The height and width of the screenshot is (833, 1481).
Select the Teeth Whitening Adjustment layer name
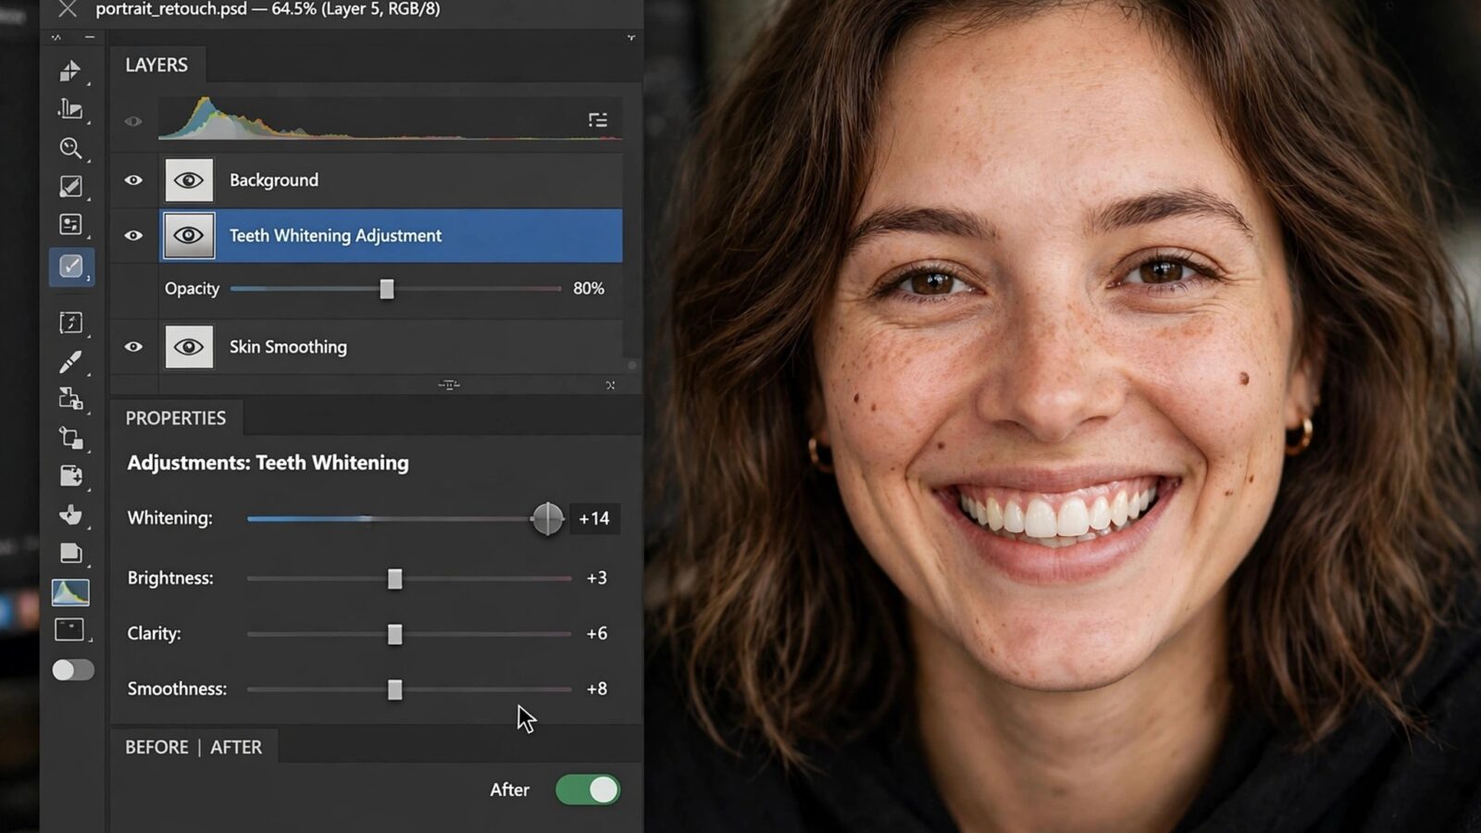[x=335, y=236]
